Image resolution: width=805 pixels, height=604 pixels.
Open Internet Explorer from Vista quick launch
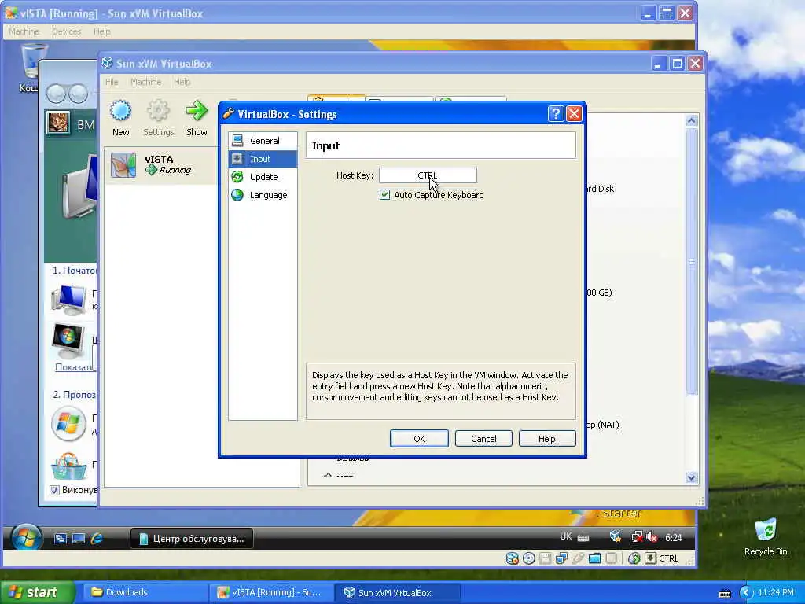coord(97,538)
